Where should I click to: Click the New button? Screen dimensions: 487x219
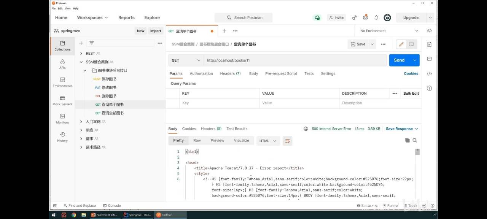tap(140, 31)
